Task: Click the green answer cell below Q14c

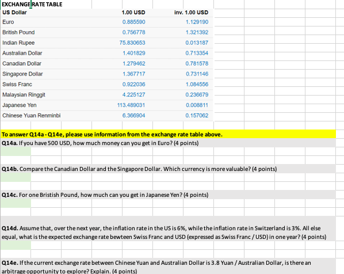Action: (x=16, y=204)
